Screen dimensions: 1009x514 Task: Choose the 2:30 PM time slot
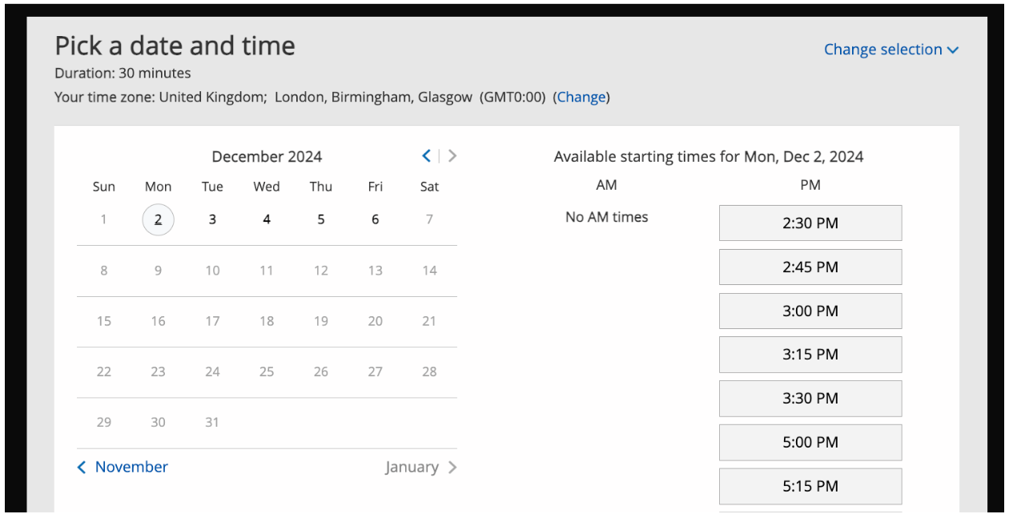(x=810, y=223)
